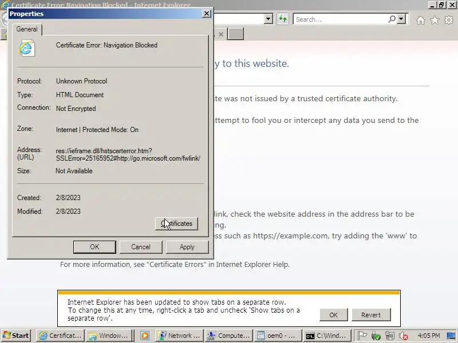The image size is (458, 343).
Task: Confirm Properties dialog with OK
Action: 94,247
